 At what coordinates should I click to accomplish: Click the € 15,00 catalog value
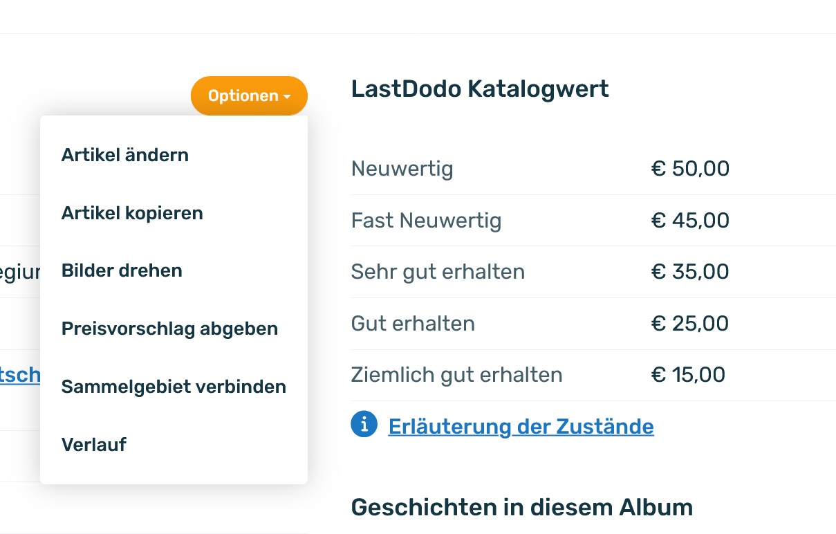coord(688,375)
